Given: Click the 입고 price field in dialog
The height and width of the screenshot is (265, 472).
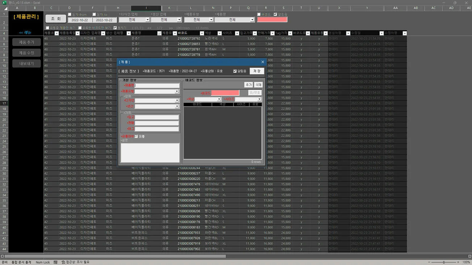Looking at the screenshot, I should click(157, 117).
